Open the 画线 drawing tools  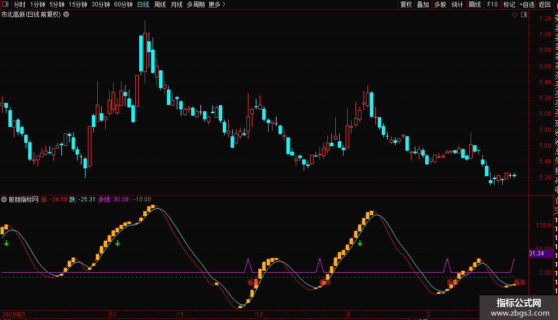coord(475,4)
